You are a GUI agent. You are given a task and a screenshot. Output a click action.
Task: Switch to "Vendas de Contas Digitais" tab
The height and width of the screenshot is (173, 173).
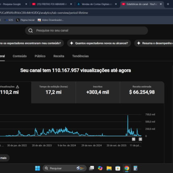(97, 4)
